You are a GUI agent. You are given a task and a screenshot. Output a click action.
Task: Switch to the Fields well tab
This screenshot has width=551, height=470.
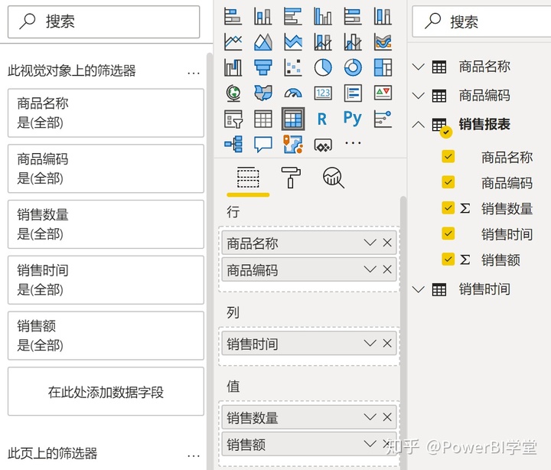tap(248, 178)
